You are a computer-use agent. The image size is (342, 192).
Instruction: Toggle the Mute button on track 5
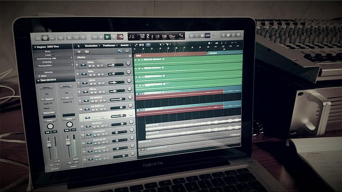[90, 66]
